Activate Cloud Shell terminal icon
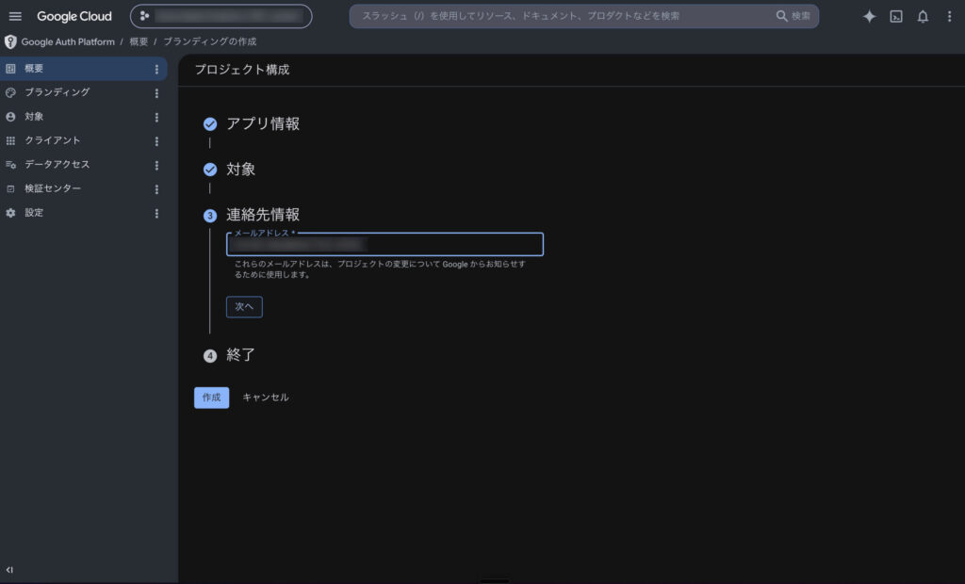The width and height of the screenshot is (965, 584). click(x=896, y=17)
